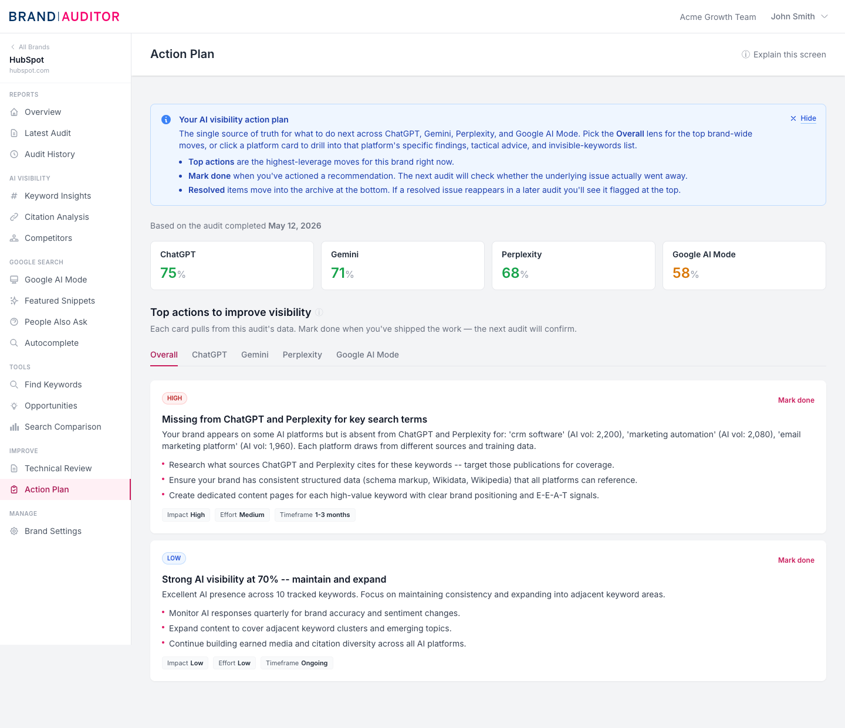
Task: Click the Technical Review document icon
Action: pos(14,468)
